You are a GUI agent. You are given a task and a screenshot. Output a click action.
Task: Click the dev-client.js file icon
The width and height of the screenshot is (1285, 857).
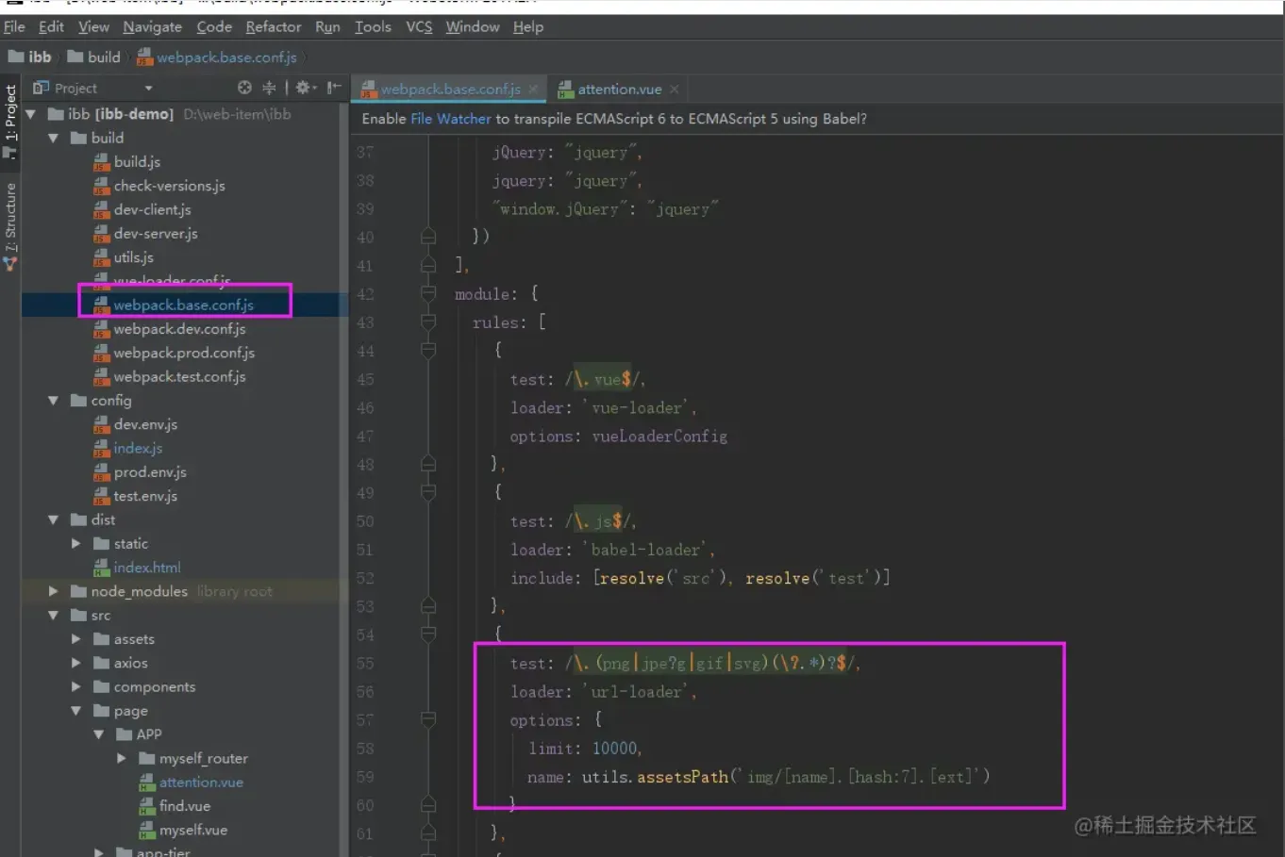(x=102, y=209)
